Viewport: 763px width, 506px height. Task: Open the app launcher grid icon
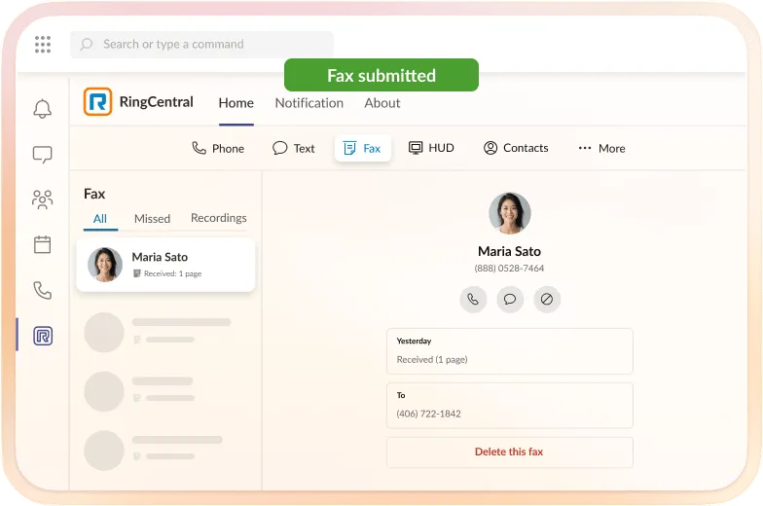43,45
